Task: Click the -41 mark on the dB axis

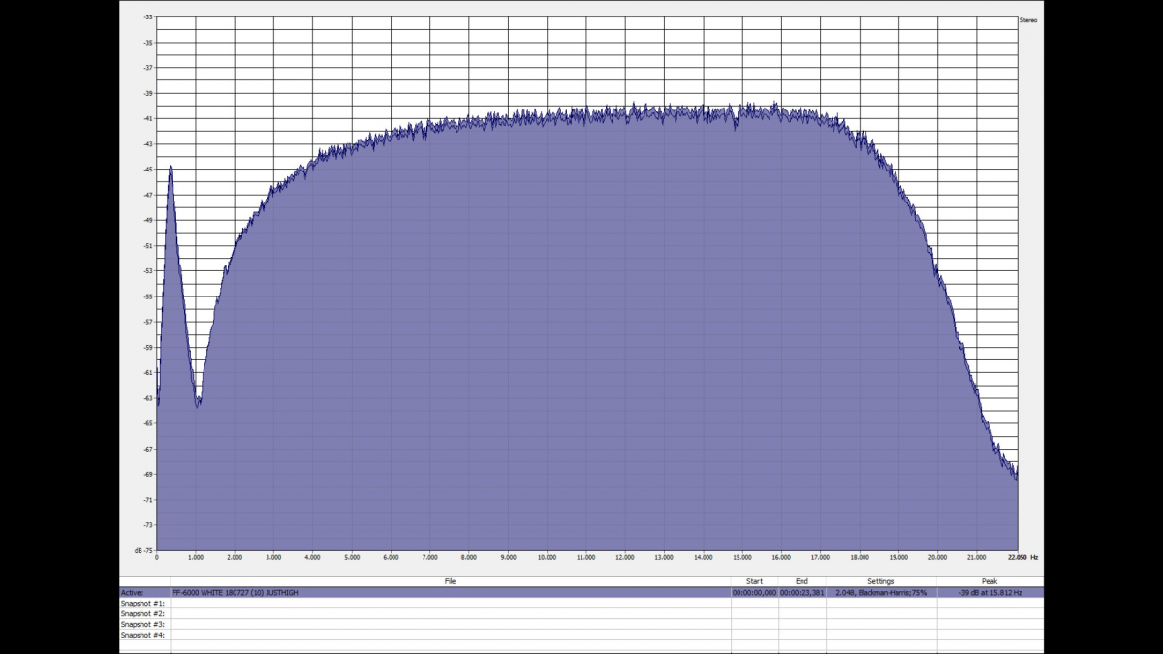Action: click(147, 118)
